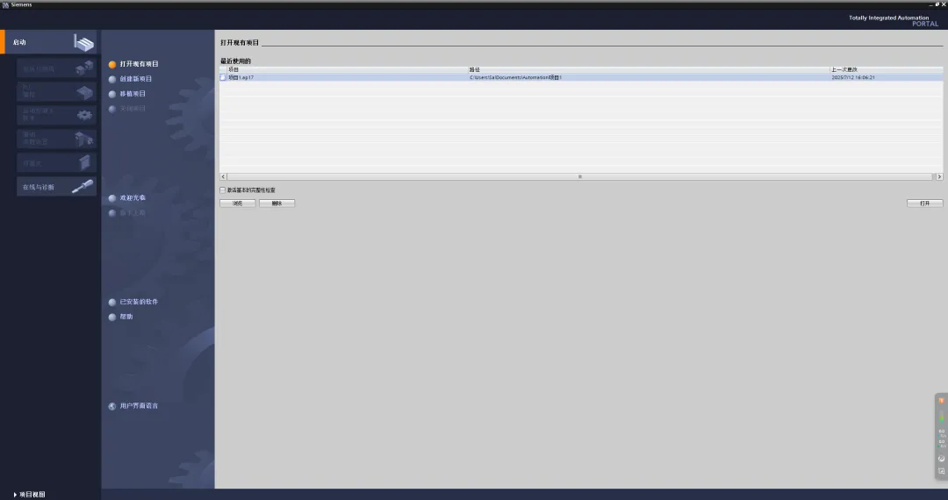Click the table scrollbar left arrow
Viewport: 948px width, 500px height.
point(223,177)
